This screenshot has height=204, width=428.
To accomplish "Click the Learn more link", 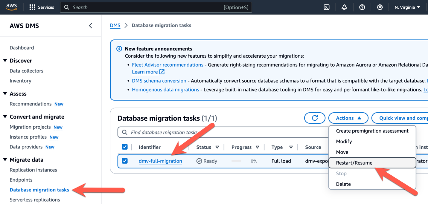I will point(145,72).
